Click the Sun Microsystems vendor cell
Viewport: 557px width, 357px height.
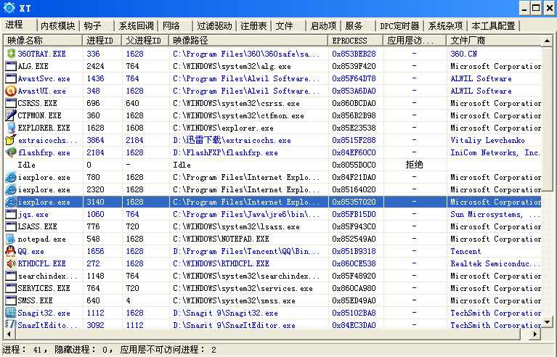(x=495, y=214)
